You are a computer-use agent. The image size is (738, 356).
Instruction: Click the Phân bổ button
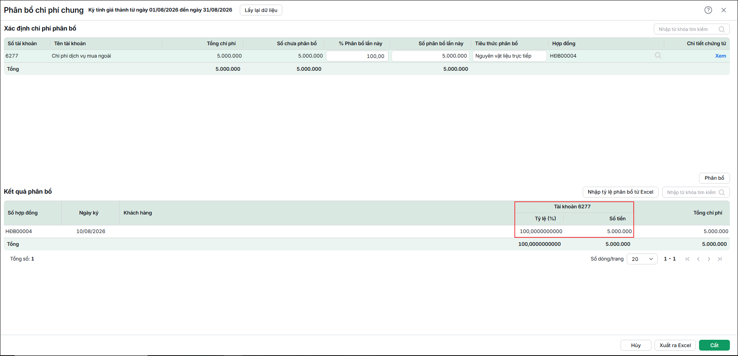click(714, 178)
